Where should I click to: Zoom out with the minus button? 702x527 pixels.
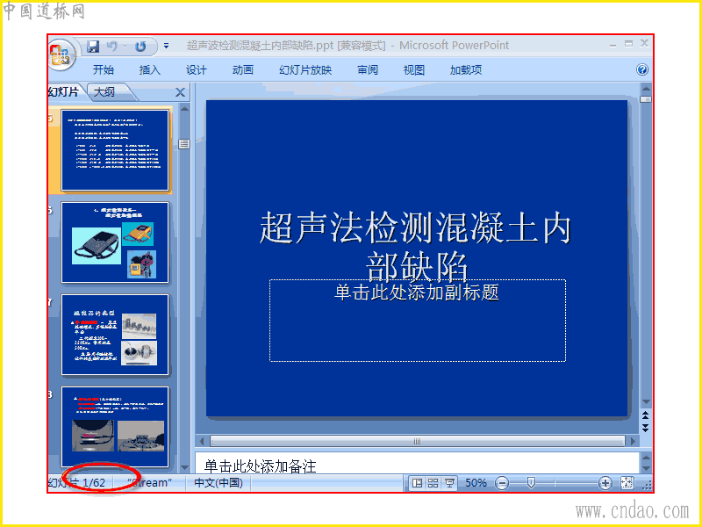pos(502,483)
